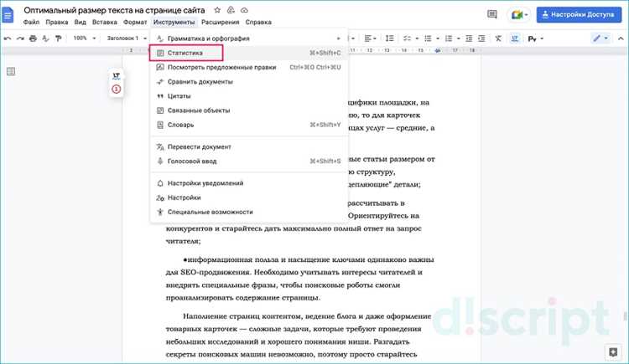This screenshot has height=364, width=629.
Task: Click the LT LanguageTool toolbar icon
Action: pos(515,38)
